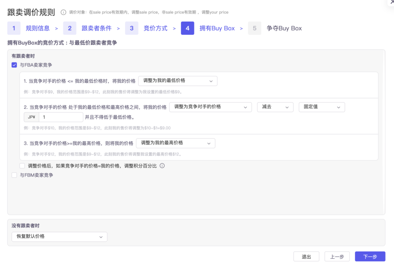The width and height of the screenshot is (394, 268).
Task: Click the 上一步 button
Action: click(x=337, y=256)
